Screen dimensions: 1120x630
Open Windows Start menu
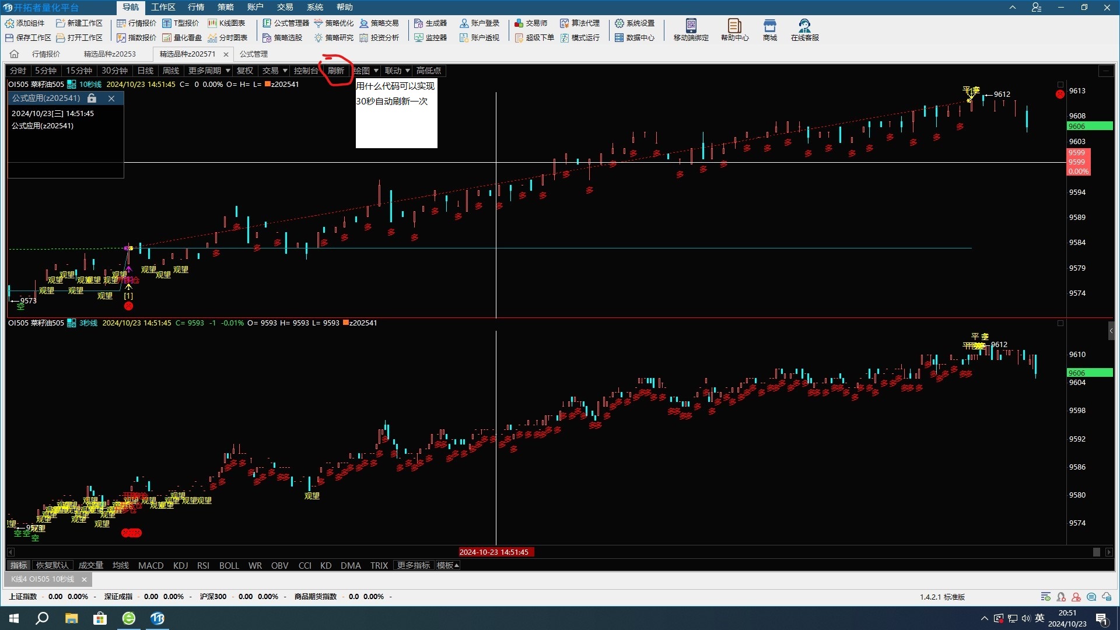point(14,618)
